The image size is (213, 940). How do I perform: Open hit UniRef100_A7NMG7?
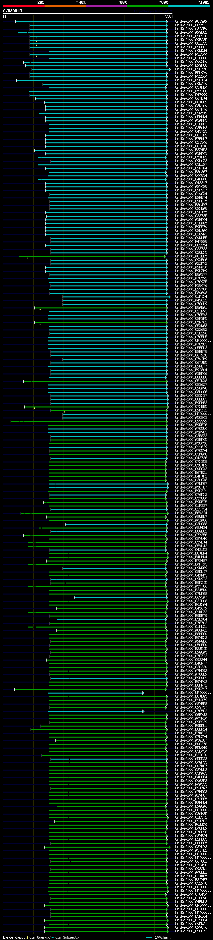(191, 484)
